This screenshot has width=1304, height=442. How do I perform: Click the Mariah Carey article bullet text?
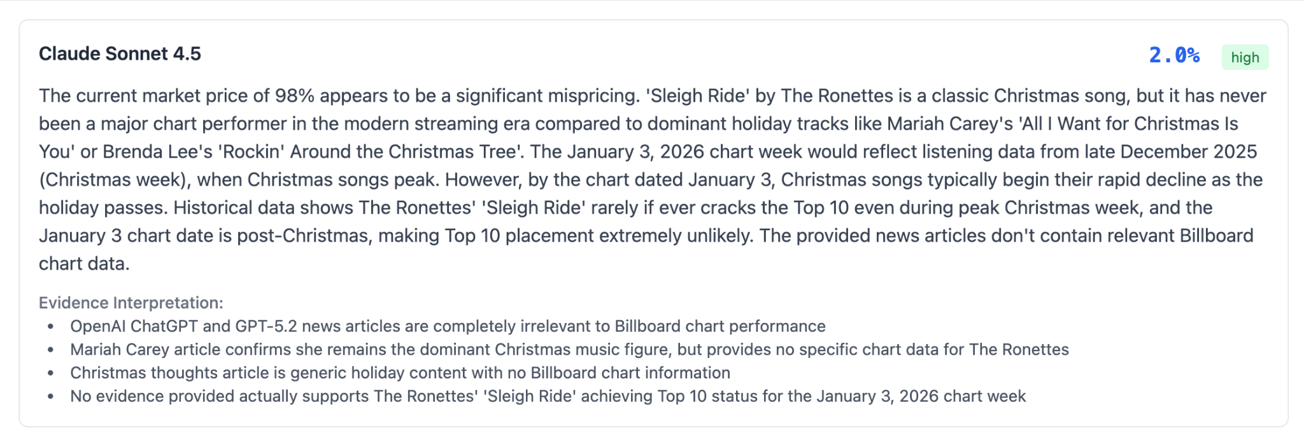tap(569, 350)
